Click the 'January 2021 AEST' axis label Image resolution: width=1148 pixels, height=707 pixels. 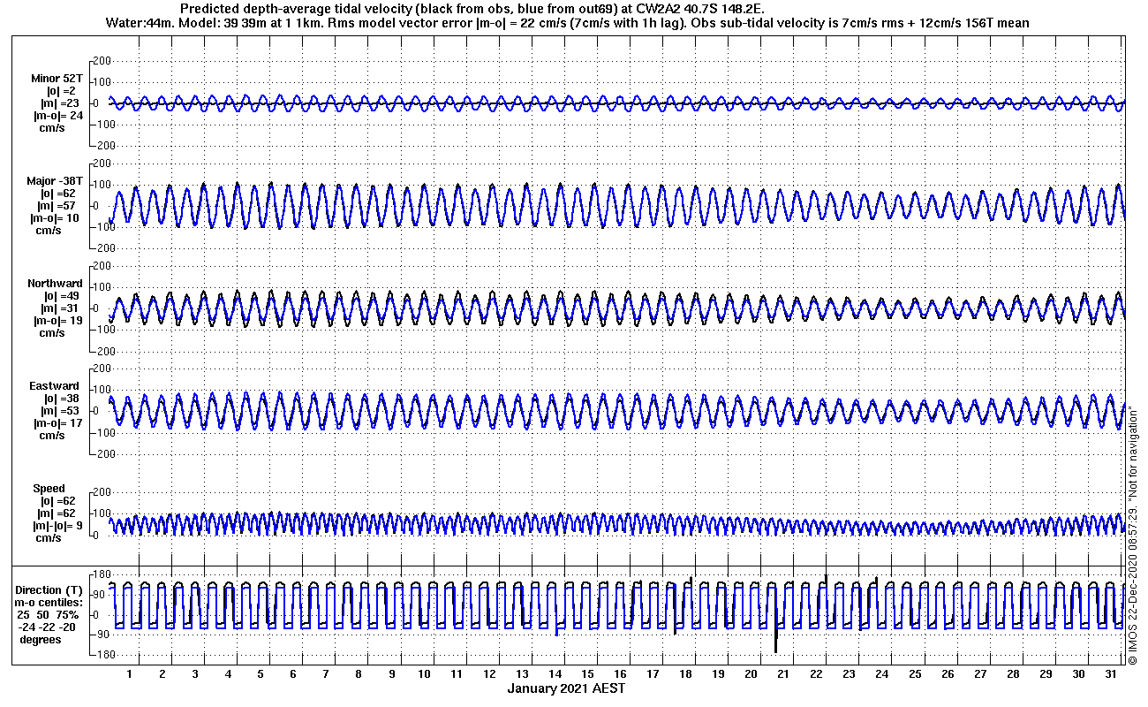[566, 688]
